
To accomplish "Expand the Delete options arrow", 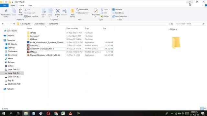I will pos(58,17).
